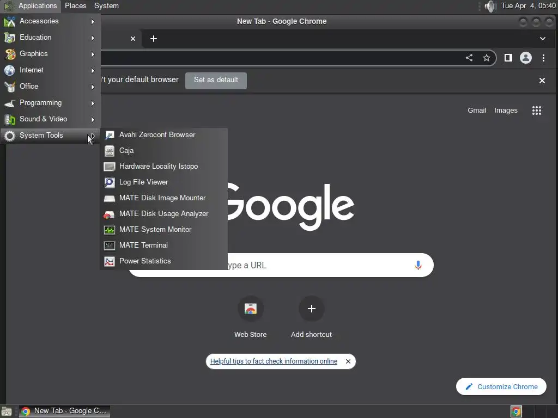The image size is (558, 418).
Task: Open the Google apps grid
Action: [537, 110]
